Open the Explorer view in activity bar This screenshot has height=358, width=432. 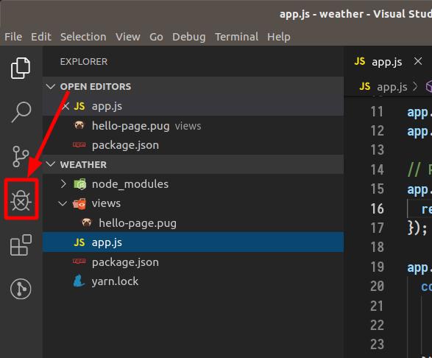21,68
